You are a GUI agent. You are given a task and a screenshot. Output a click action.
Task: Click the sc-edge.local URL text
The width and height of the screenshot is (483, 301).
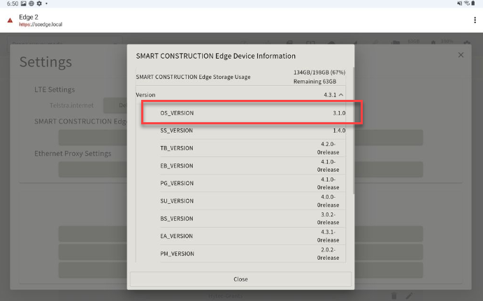point(41,24)
